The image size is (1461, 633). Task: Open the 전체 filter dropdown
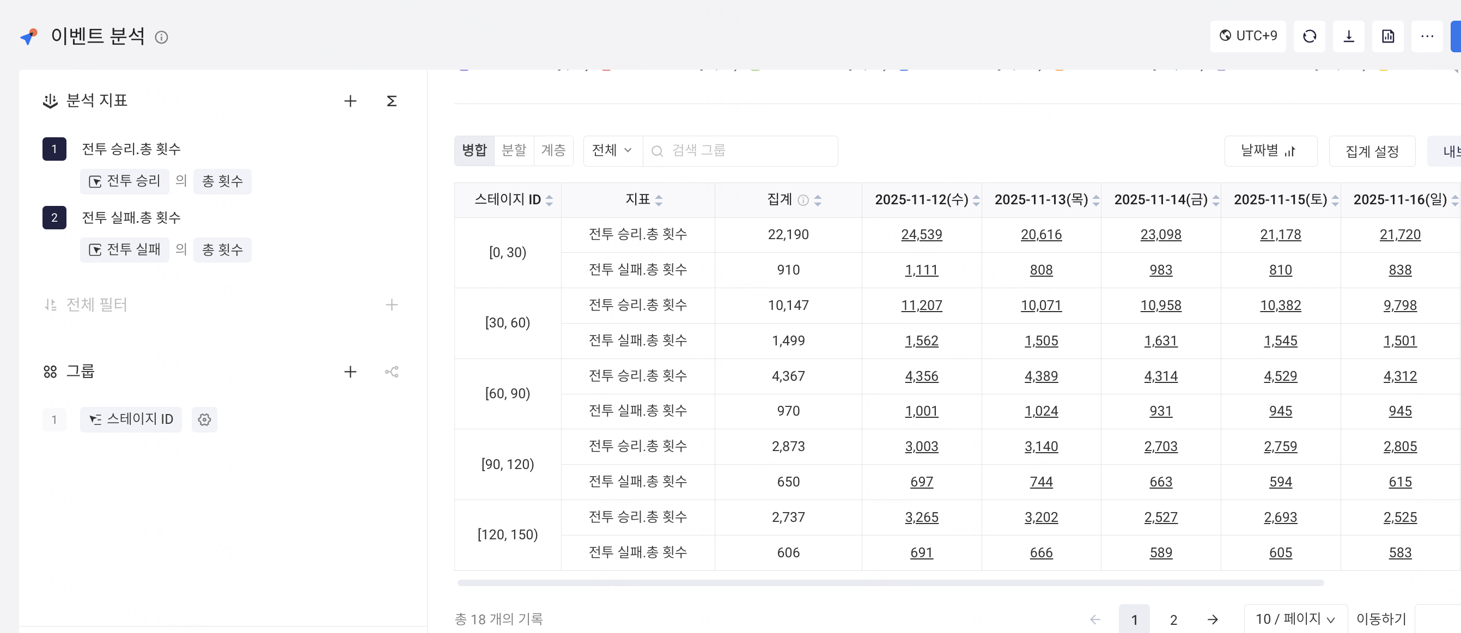coord(612,150)
